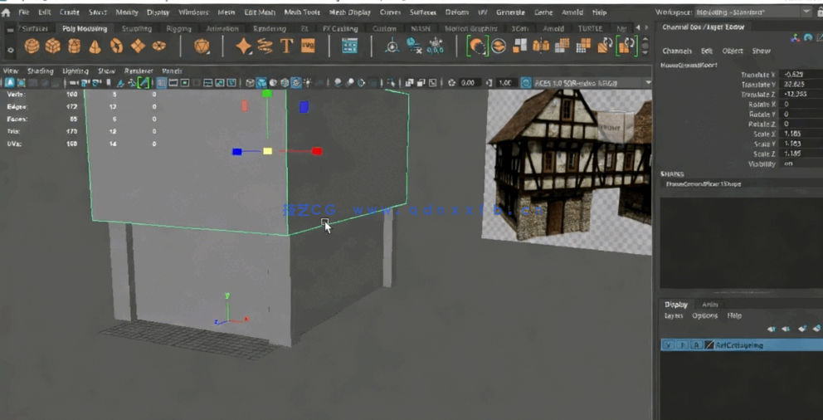Viewport: 823px width, 420px height.
Task: Click the Maya home icon
Action: (7, 12)
